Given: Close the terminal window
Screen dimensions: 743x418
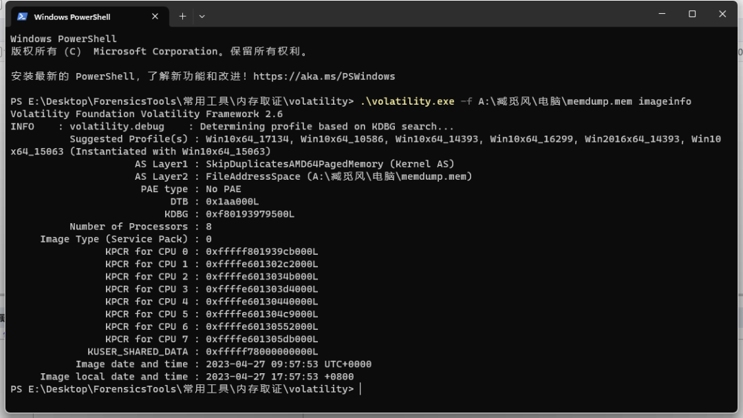Looking at the screenshot, I should [722, 14].
